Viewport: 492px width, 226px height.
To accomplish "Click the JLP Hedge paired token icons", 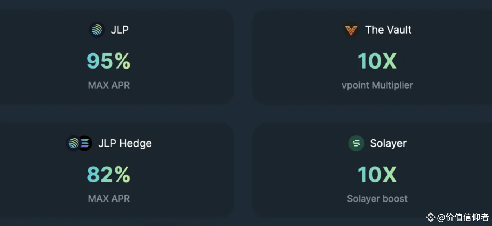I will 79,143.
